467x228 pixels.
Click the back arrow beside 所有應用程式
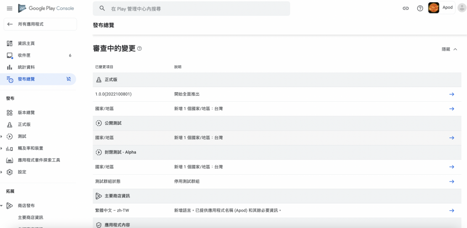[10, 24]
